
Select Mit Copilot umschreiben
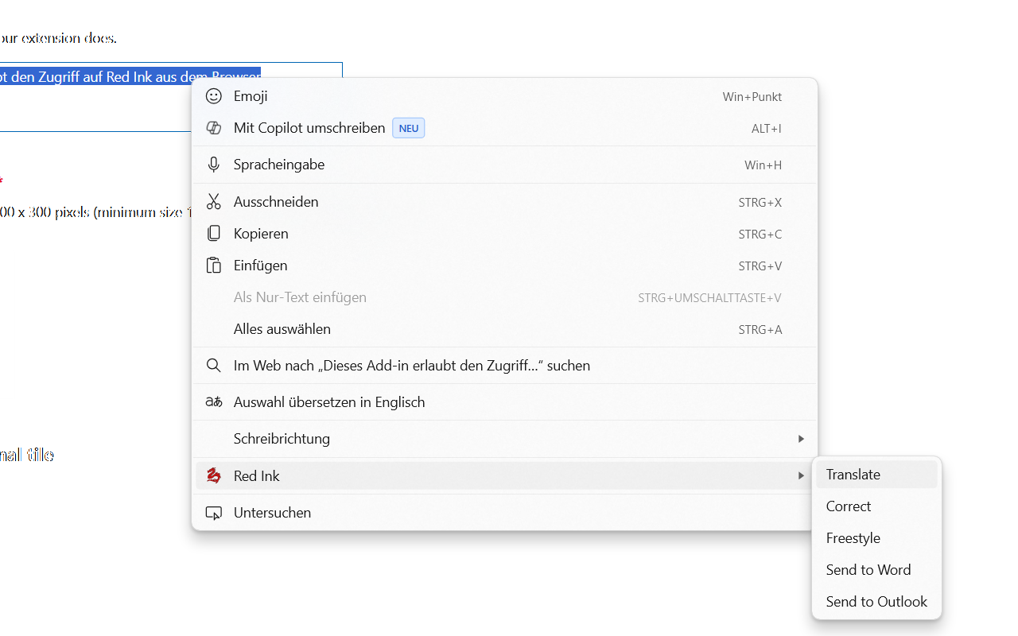click(x=504, y=128)
